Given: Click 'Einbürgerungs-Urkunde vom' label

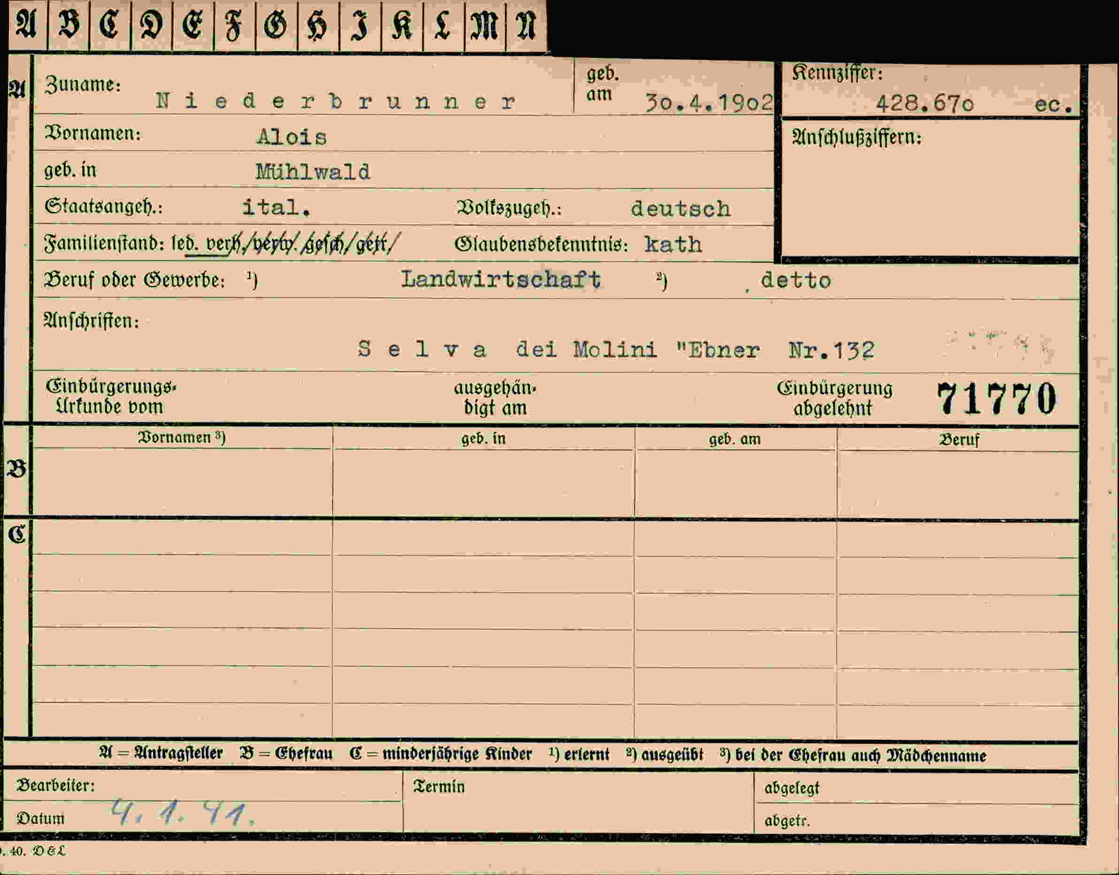Looking at the screenshot, I should 111,397.
